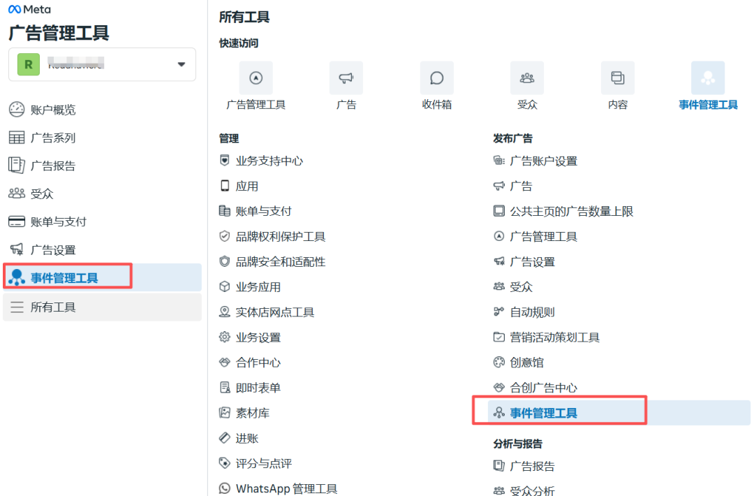Click the 业务设置 text label
The image size is (754, 496).
click(258, 337)
